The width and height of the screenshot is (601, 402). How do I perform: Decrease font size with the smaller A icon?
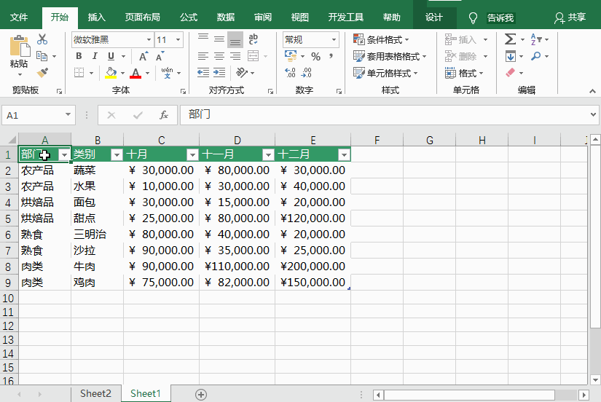click(x=160, y=56)
